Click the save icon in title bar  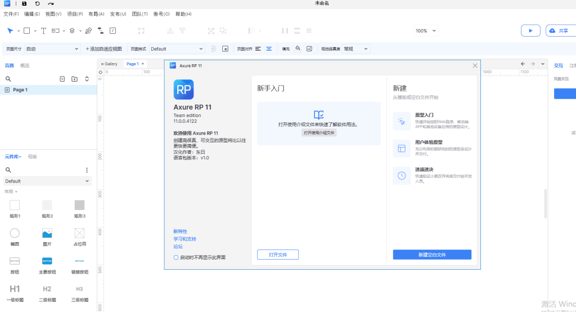point(24,4)
